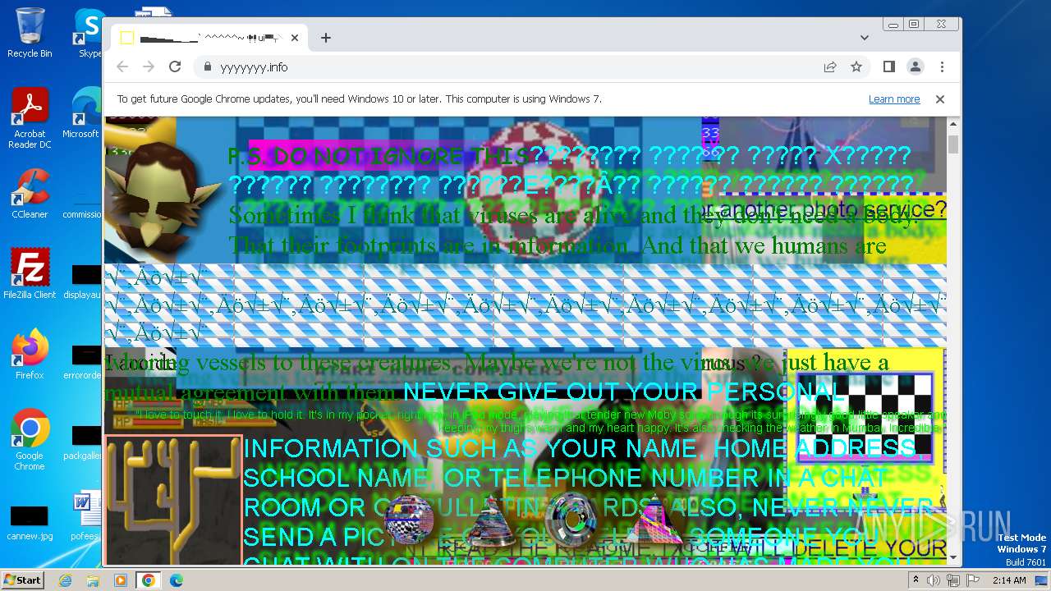Go back to previous page in Chrome

pos(122,67)
